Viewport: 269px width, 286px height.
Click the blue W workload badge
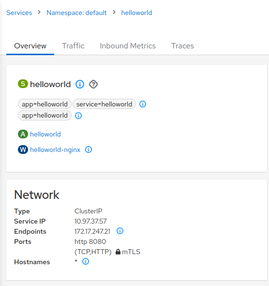[x=23, y=150]
